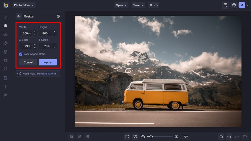Open the Touch Up eye icon
The height and width of the screenshot is (141, 251).
pos(5,34)
